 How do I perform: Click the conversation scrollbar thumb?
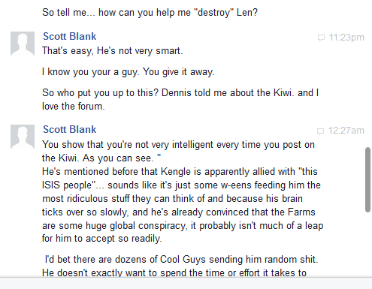(367, 179)
